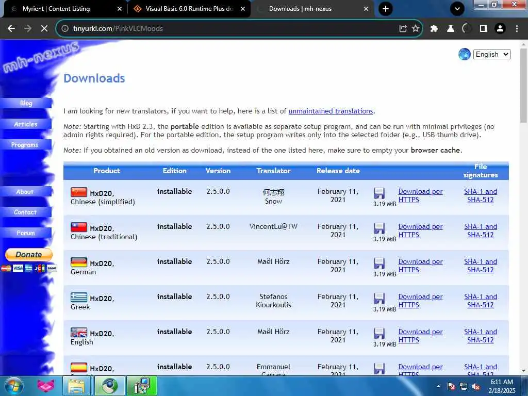Open the user profile icon
Viewport: 528px width, 396px height.
(500, 29)
